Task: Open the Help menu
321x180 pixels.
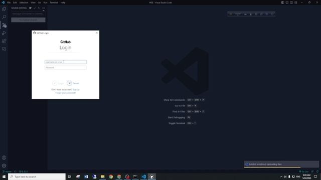Action: (63, 2)
